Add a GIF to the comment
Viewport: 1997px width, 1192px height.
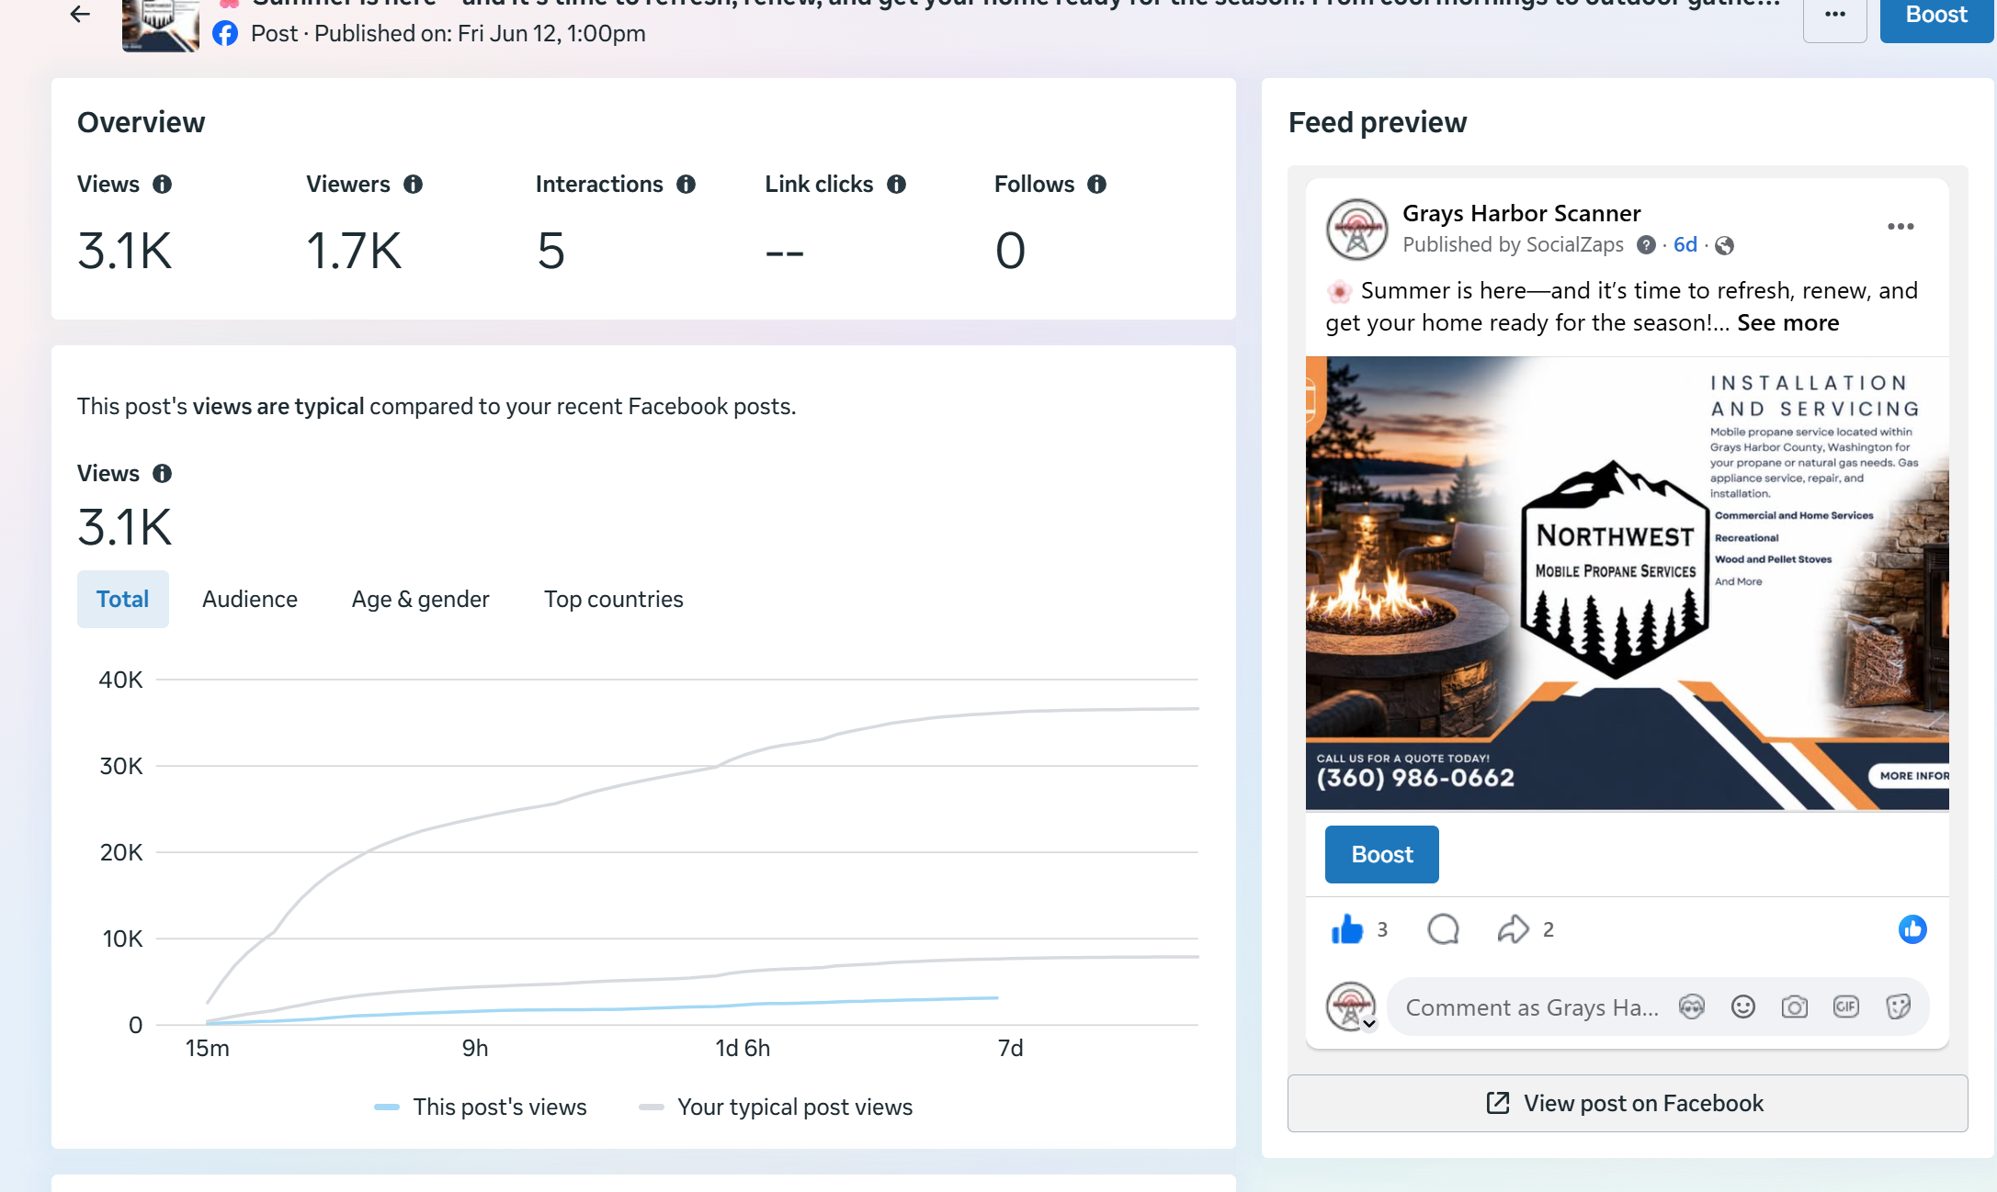(x=1846, y=1008)
